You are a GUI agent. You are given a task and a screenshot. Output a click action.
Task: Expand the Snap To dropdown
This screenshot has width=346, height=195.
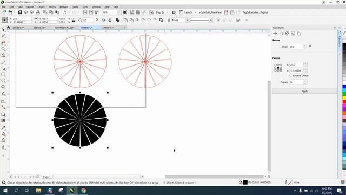click(167, 12)
